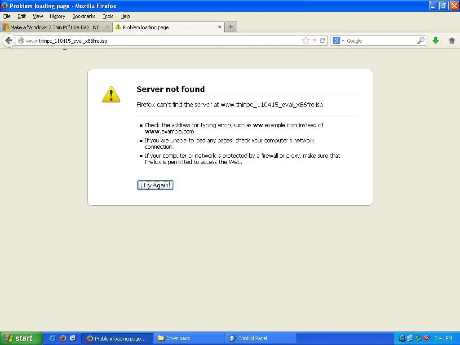This screenshot has width=460, height=345.
Task: Restore down the Firefox window
Action: pyautogui.click(x=443, y=5)
